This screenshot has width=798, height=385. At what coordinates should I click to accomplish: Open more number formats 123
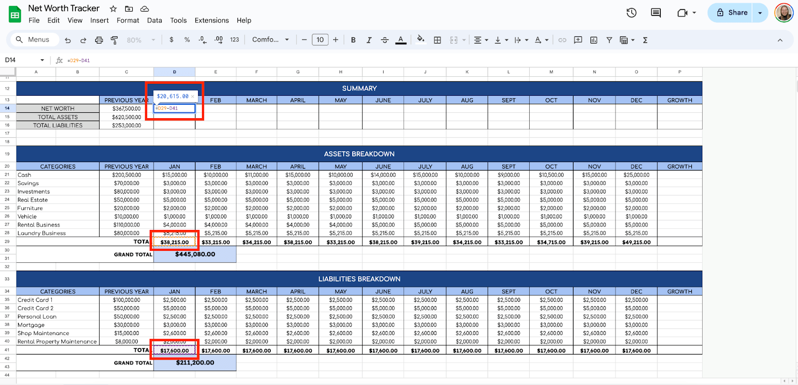coord(234,39)
